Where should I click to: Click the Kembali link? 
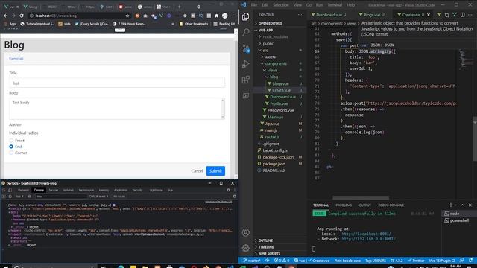pyautogui.click(x=16, y=58)
